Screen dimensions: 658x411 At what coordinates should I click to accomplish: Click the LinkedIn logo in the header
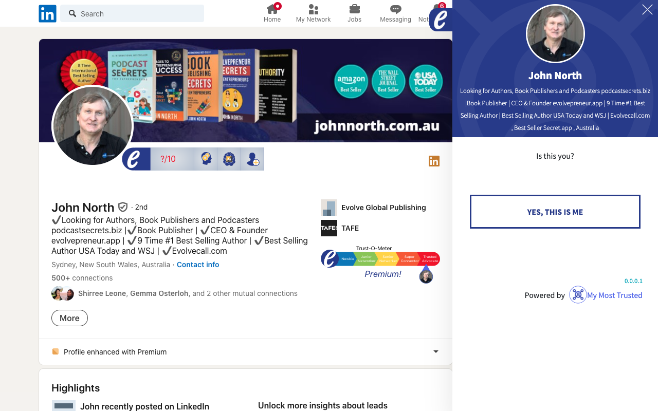point(47,13)
